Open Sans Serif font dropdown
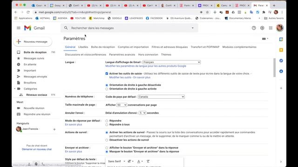Viewport: 298px width, 167px height. click(x=116, y=161)
